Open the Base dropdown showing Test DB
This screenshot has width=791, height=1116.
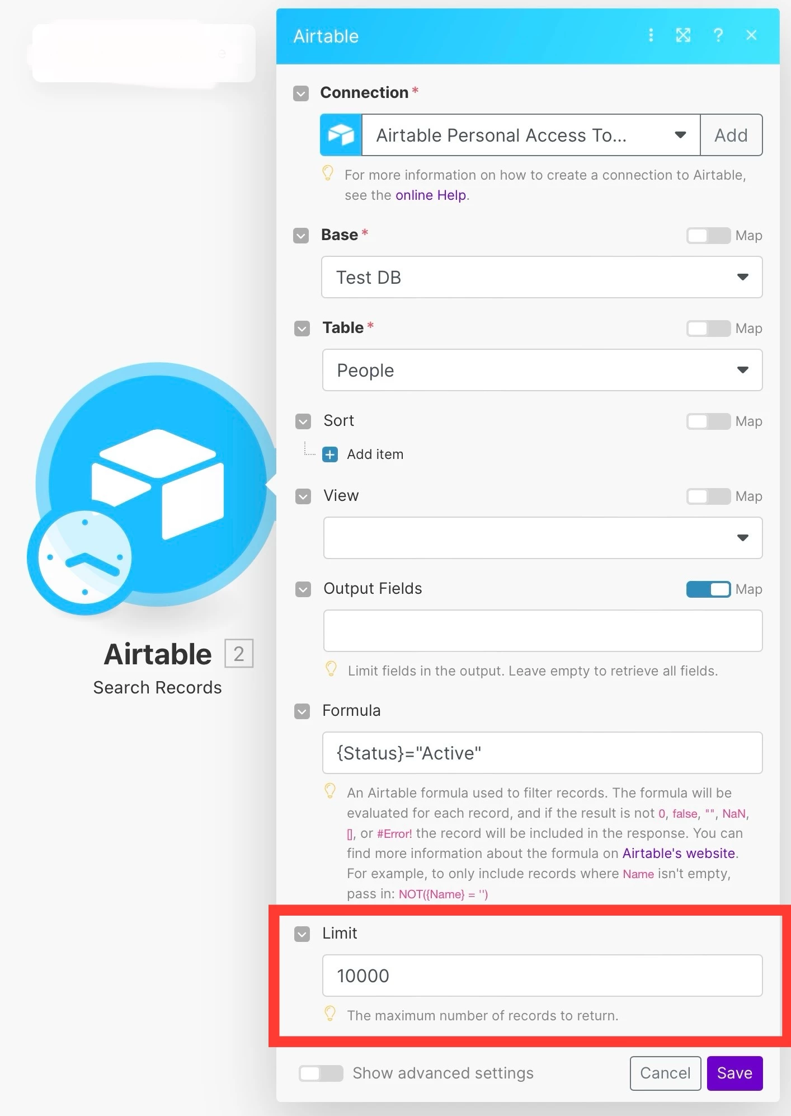coord(542,277)
